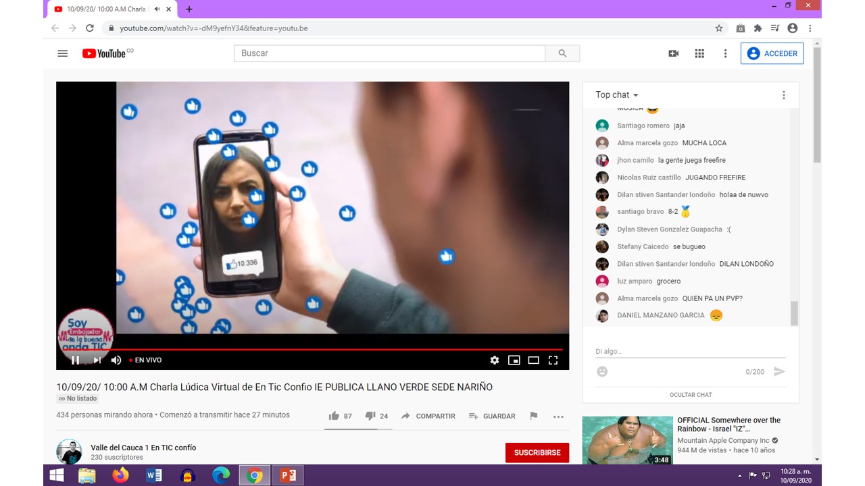865x486 pixels.
Task: Pause the live video
Action: click(x=75, y=360)
